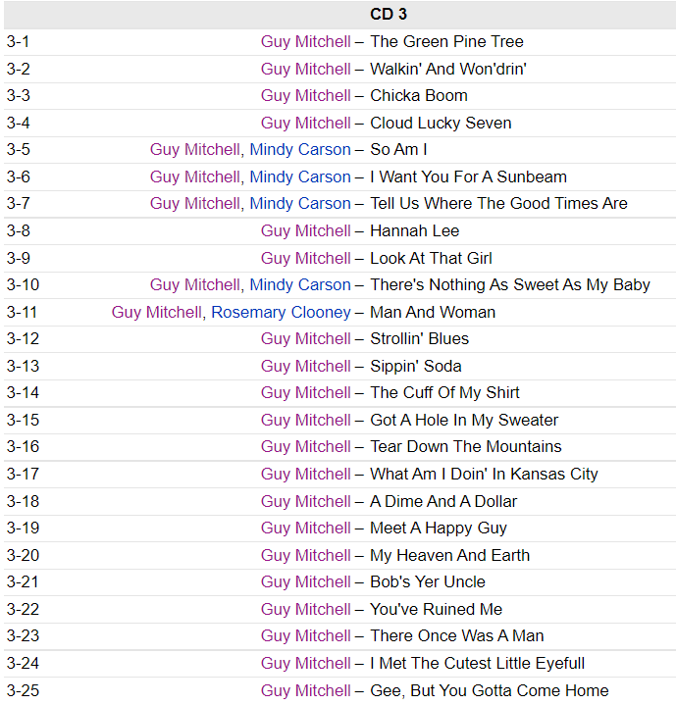Select track title You've Ruined Me
This screenshot has width=676, height=705.
437,610
